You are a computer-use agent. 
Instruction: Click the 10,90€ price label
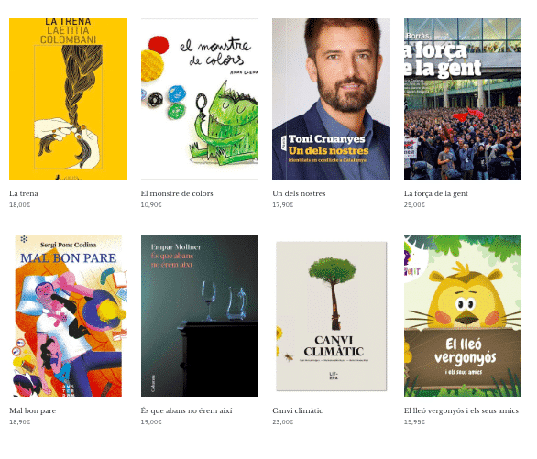coord(151,204)
